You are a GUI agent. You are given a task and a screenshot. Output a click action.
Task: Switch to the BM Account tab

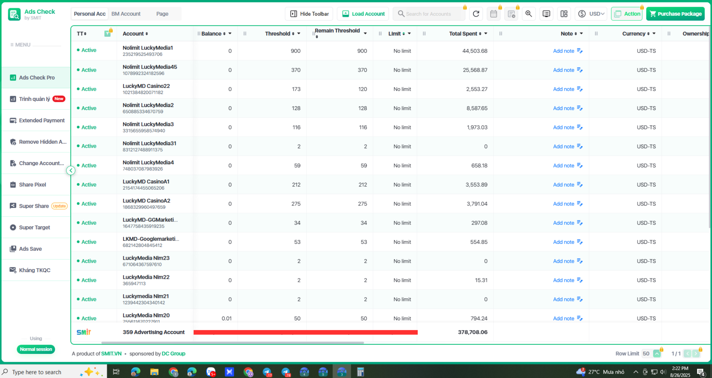(x=126, y=14)
